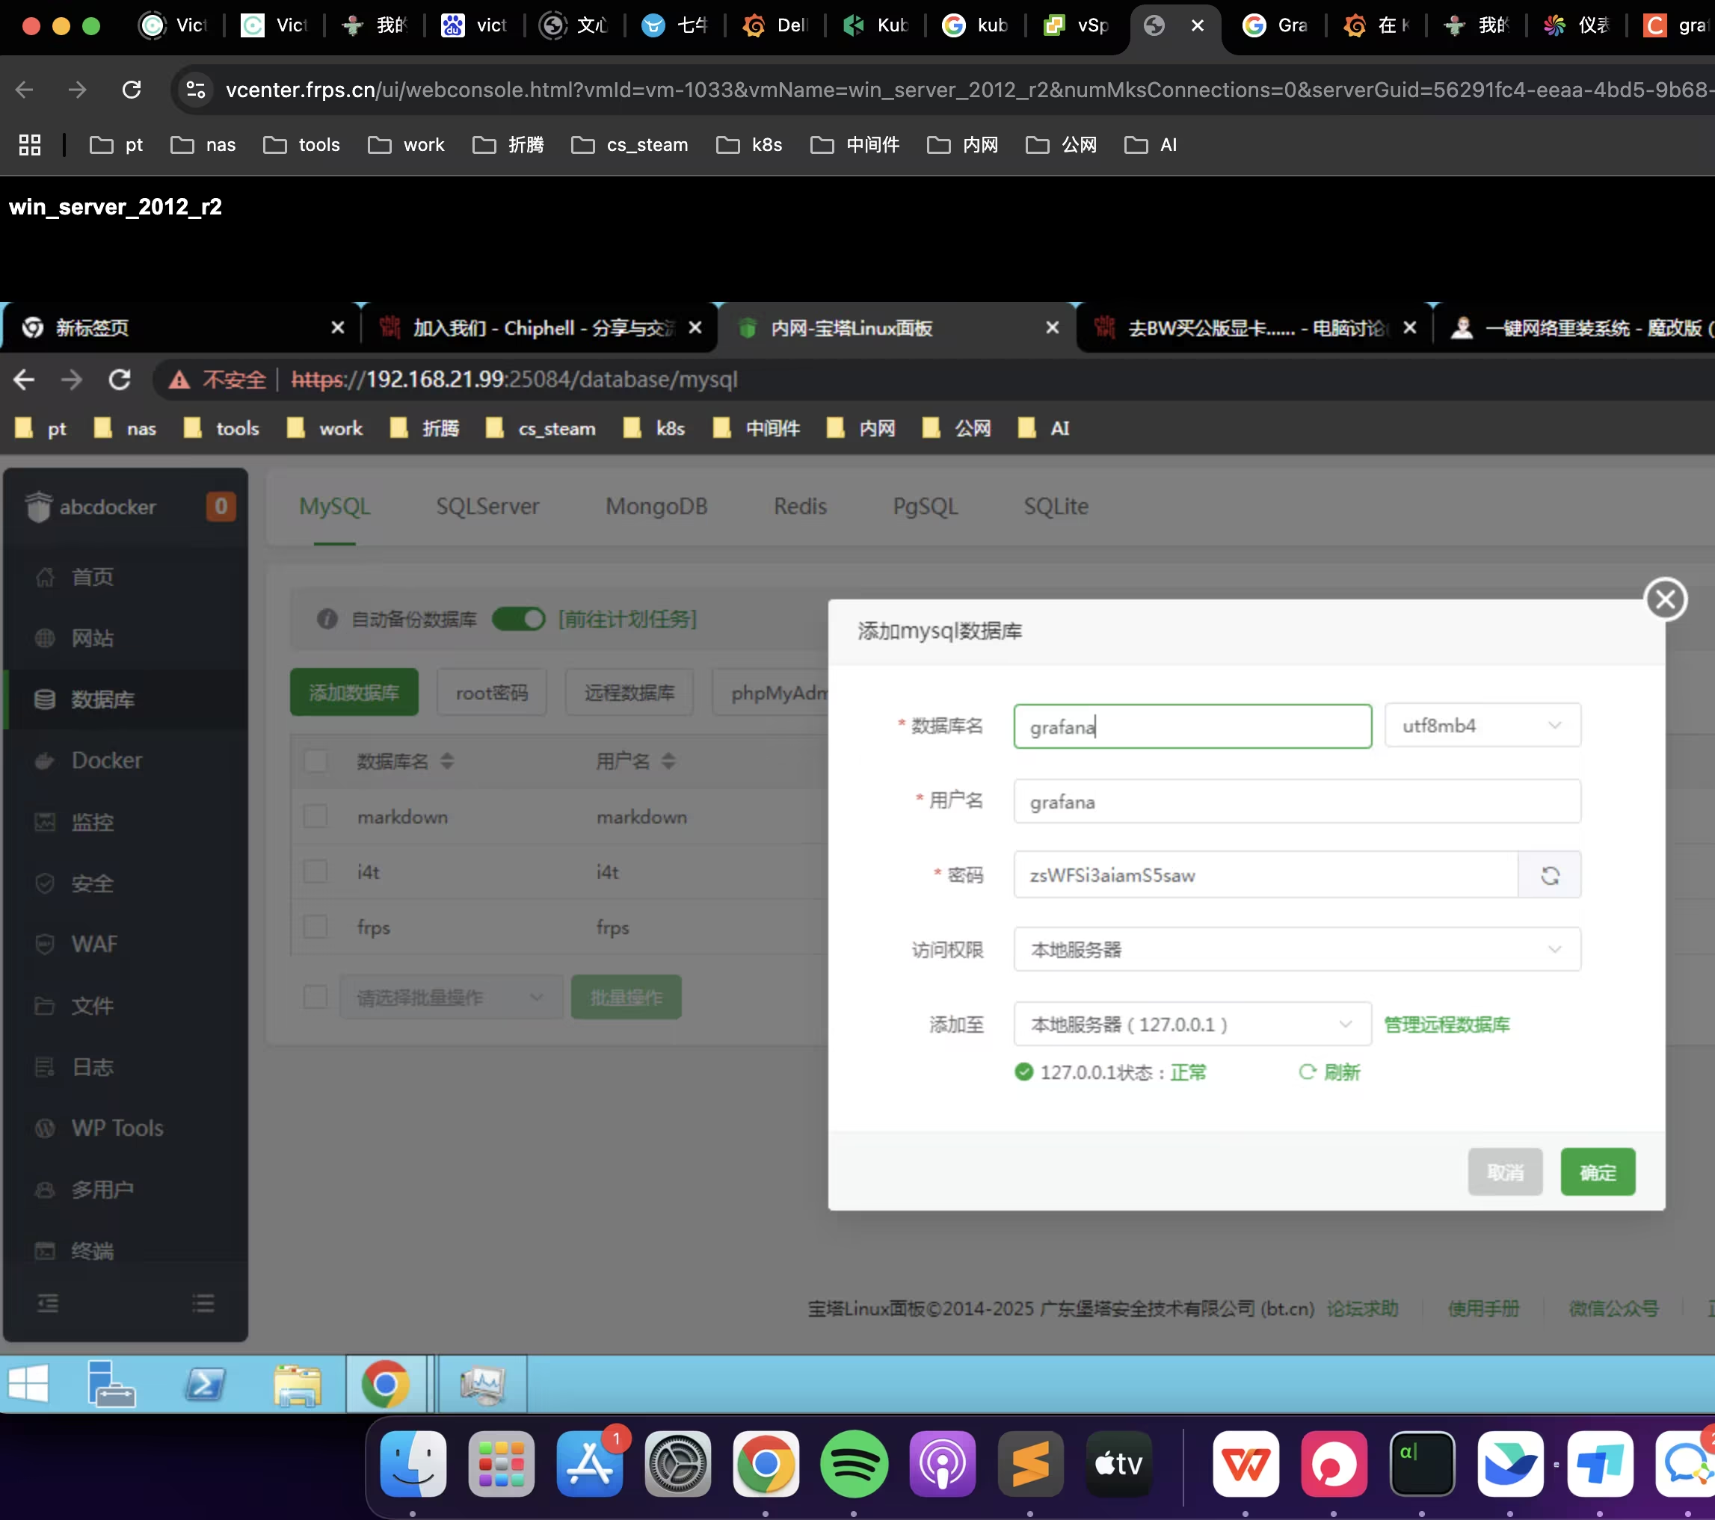Click the 取消 cancel button
This screenshot has height=1520, width=1715.
coord(1505,1172)
